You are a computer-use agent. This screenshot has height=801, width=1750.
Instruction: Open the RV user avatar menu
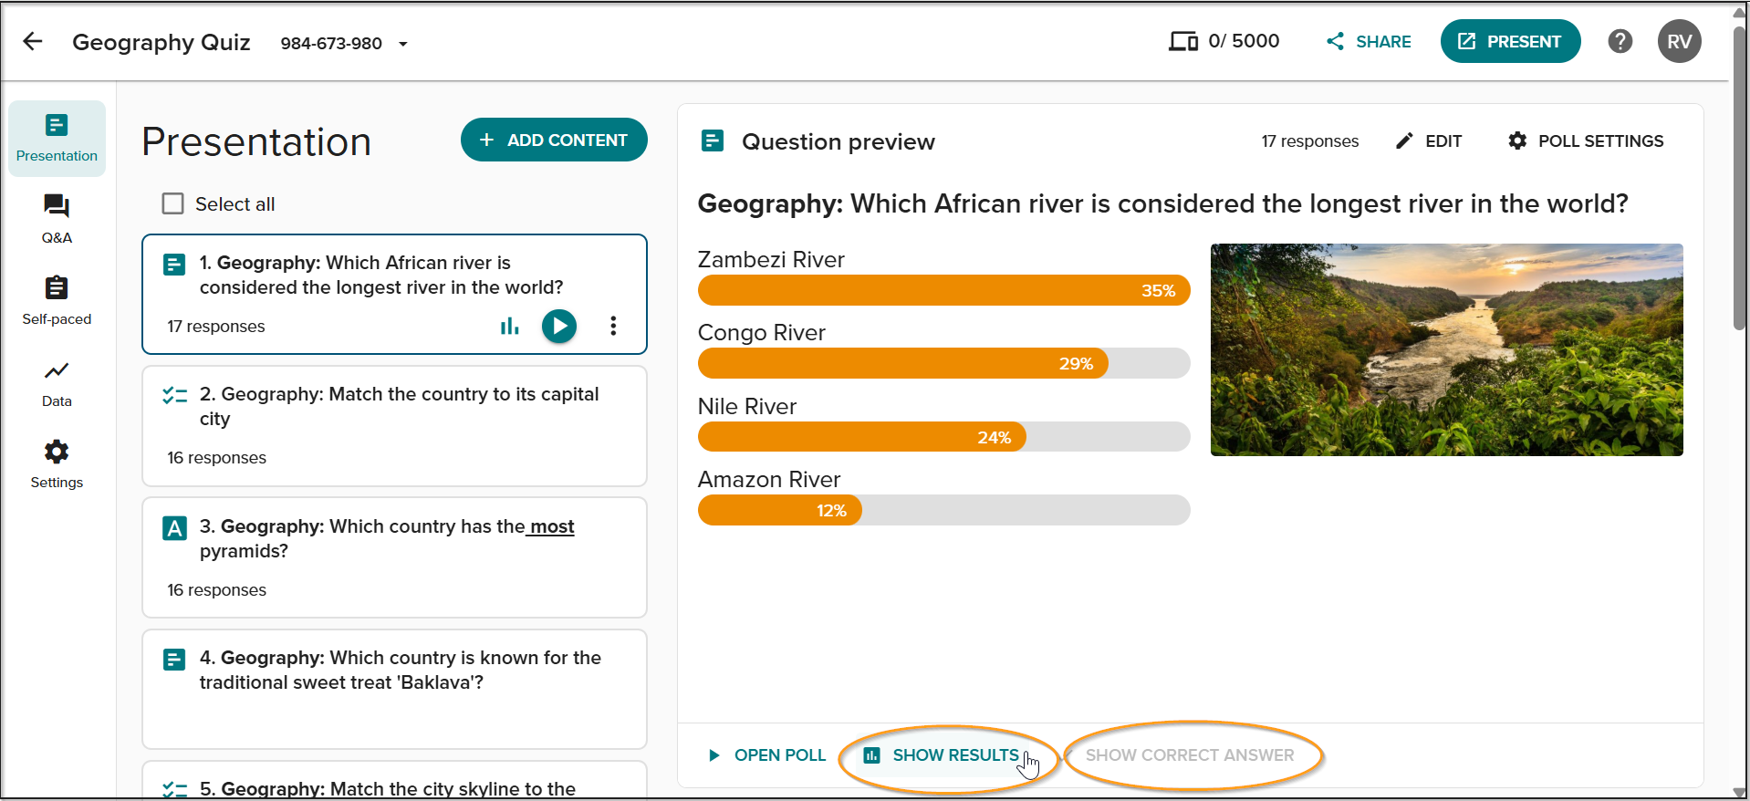tap(1679, 42)
